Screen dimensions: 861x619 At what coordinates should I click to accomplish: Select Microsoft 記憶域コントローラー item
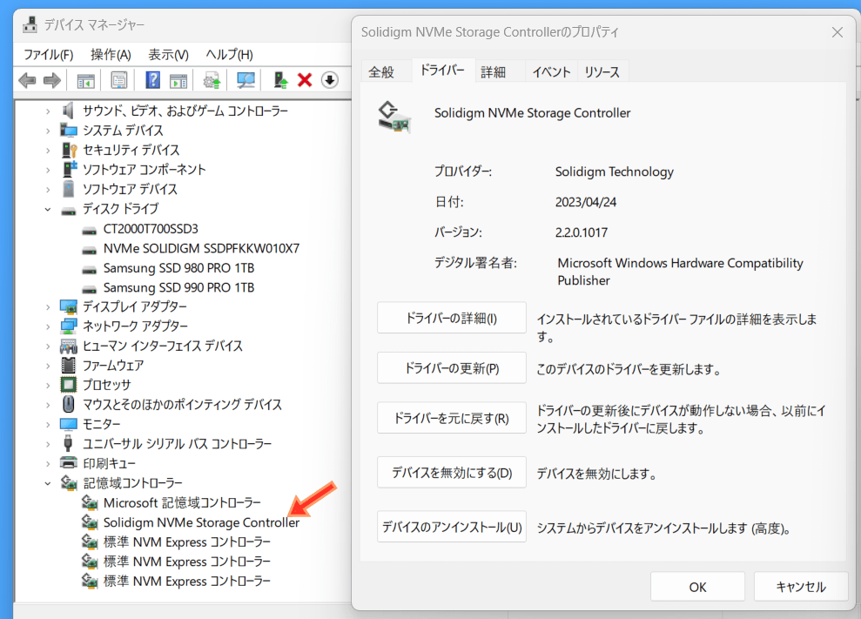182,502
